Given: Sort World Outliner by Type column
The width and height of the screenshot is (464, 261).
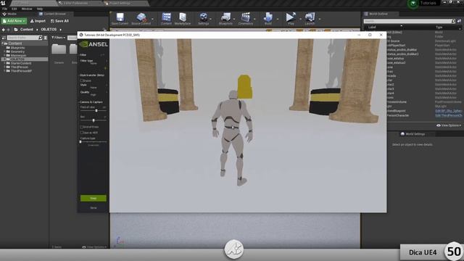Looking at the screenshot, I should point(439,28).
